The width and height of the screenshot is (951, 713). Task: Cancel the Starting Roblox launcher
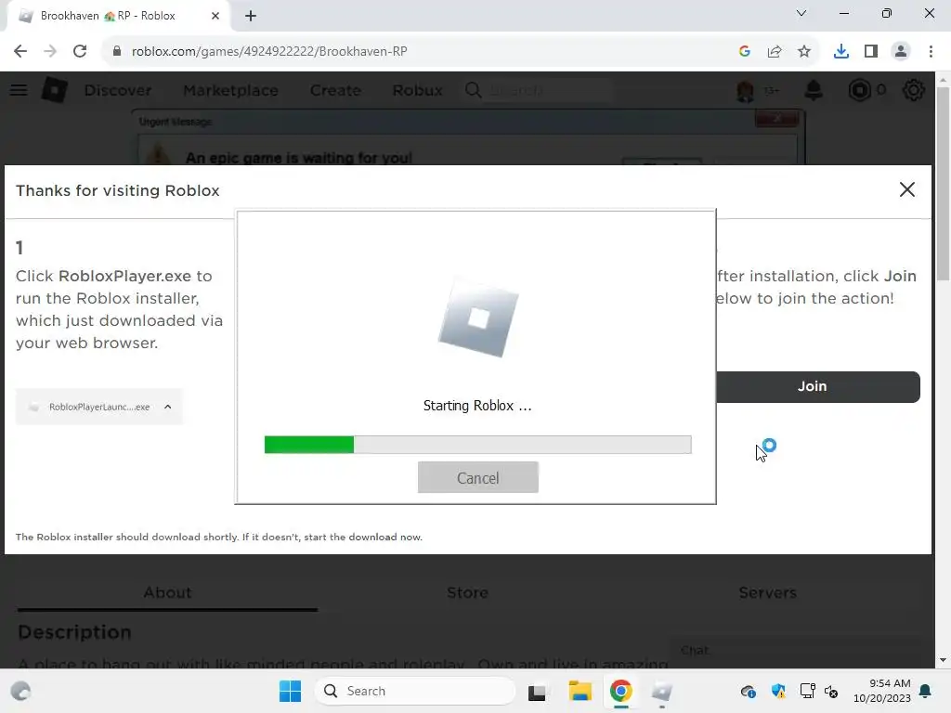tap(478, 478)
